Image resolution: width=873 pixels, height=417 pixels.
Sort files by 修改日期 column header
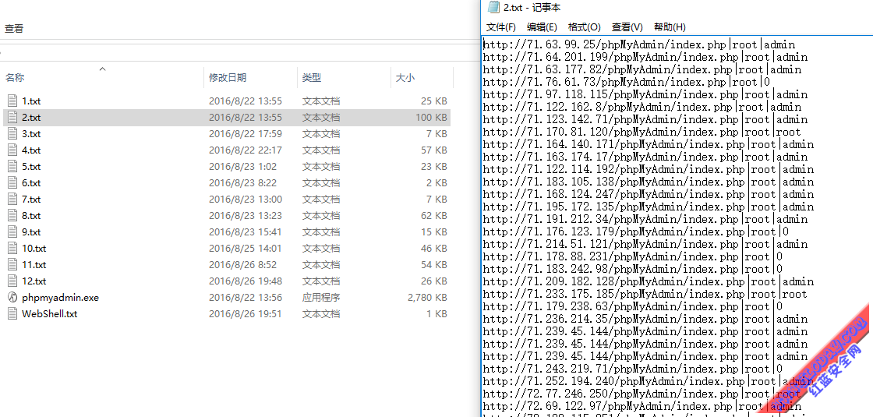point(227,78)
